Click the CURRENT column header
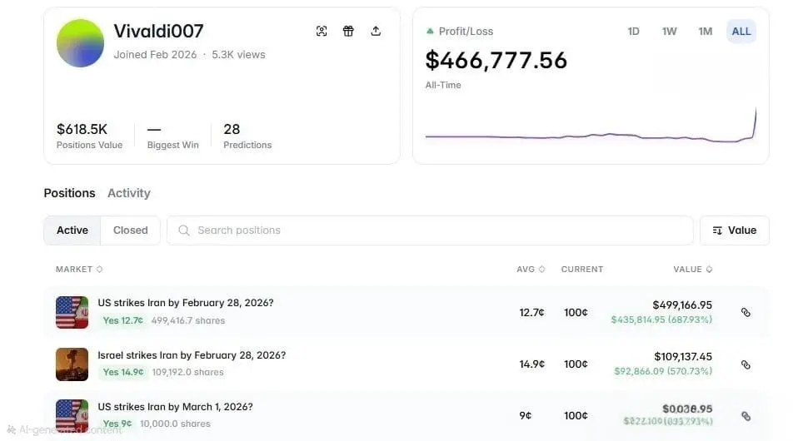 582,270
